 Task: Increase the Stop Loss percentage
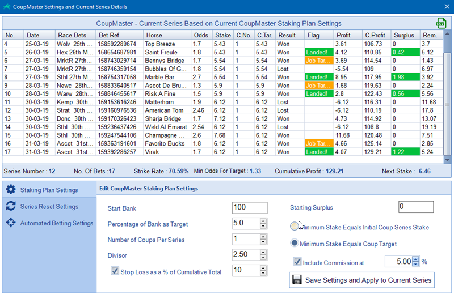point(263,268)
